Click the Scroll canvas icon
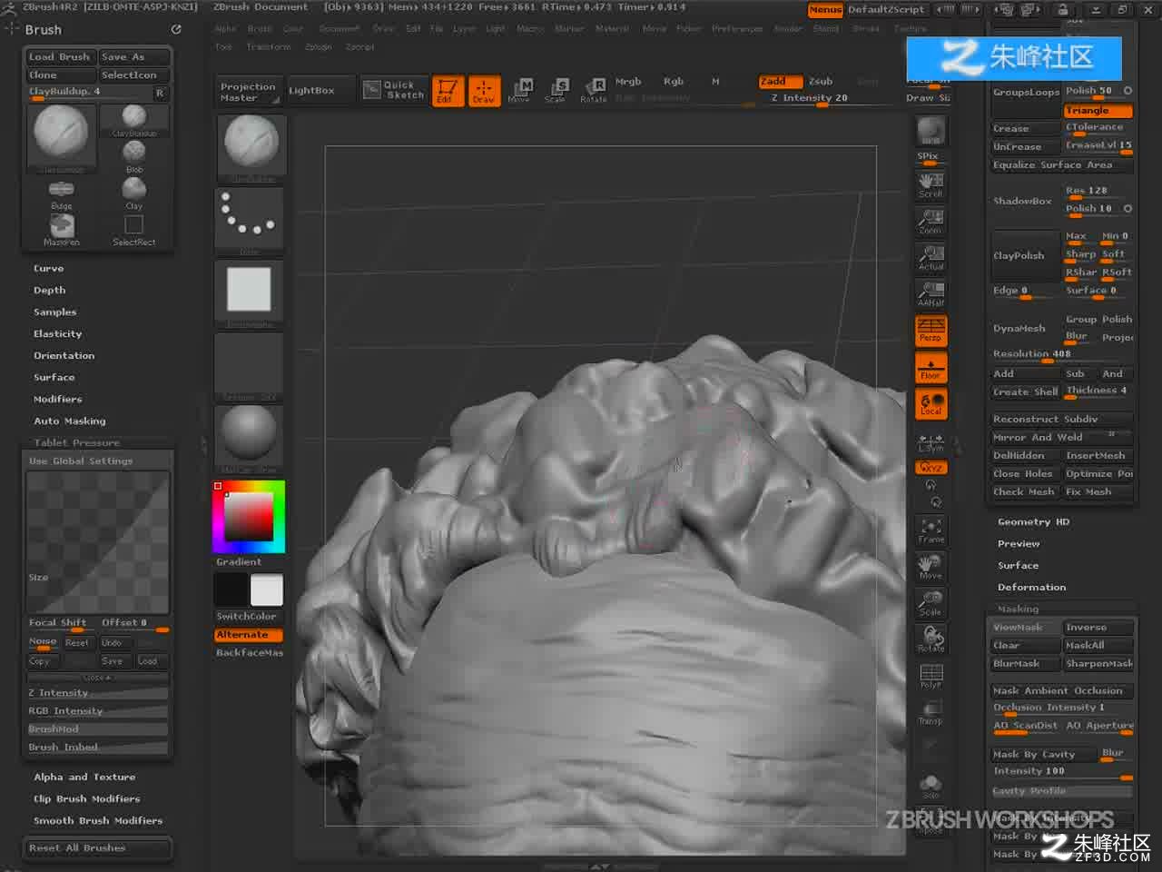Screen dimensions: 1162x872 click(931, 185)
